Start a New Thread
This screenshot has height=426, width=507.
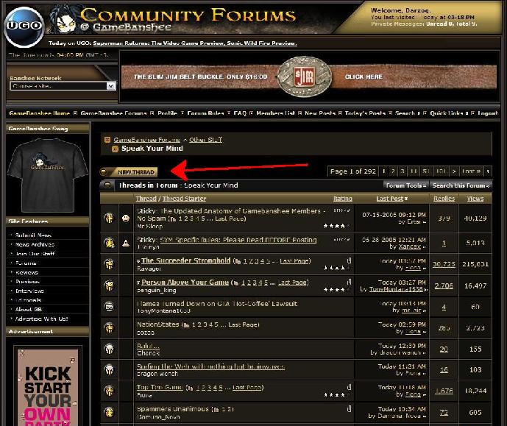pyautogui.click(x=129, y=172)
